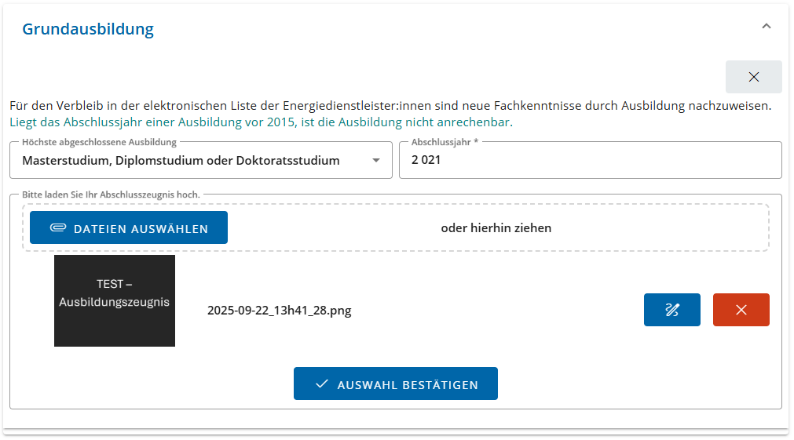Click into the Abschlussjahr input field
Viewport: 794px width, 440px height.
click(x=589, y=161)
